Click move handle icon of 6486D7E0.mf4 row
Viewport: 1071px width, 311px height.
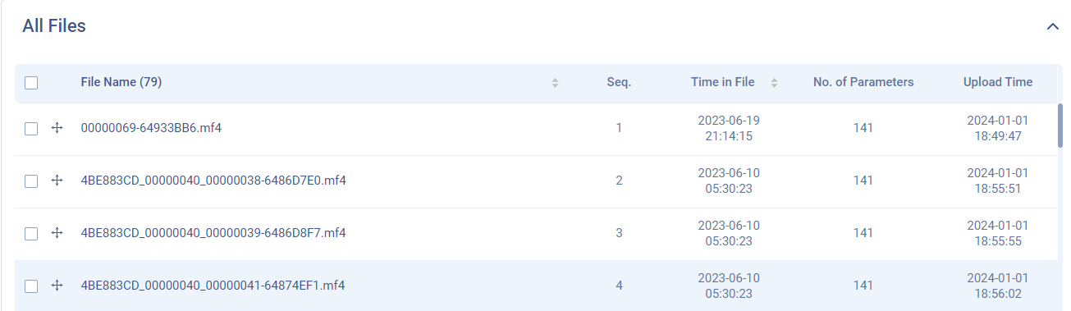57,181
